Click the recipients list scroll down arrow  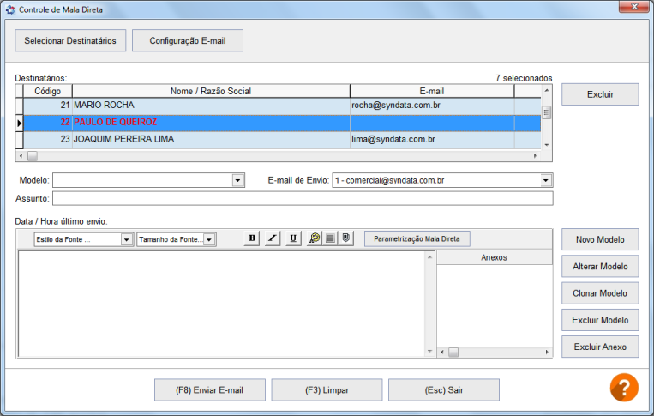click(546, 145)
